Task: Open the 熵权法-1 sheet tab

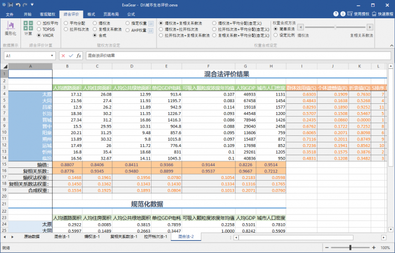Action: (92, 236)
